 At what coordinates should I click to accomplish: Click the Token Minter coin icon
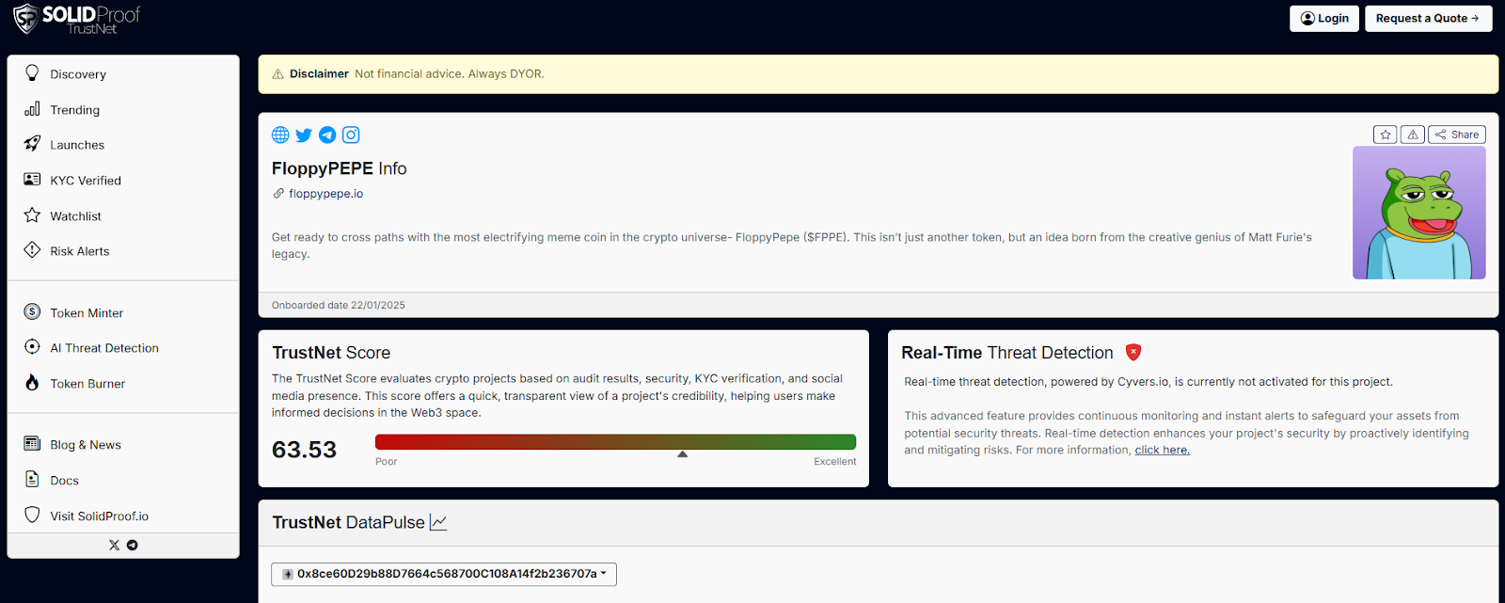(32, 311)
